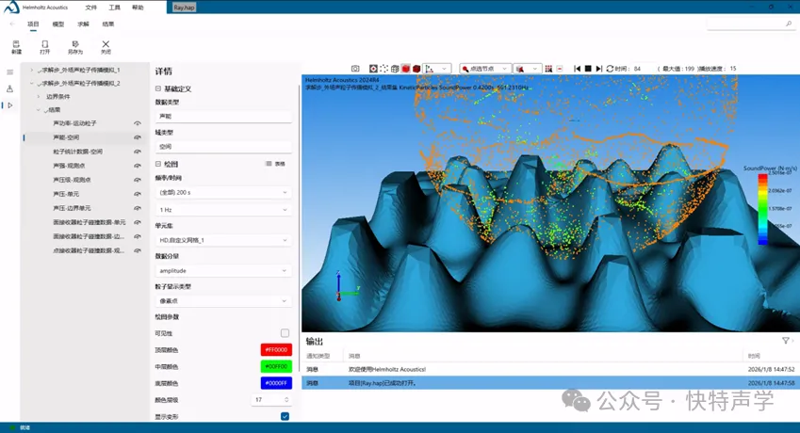Open the axis orientation dropdown in toolbar
This screenshot has width=800, height=433.
436,69
